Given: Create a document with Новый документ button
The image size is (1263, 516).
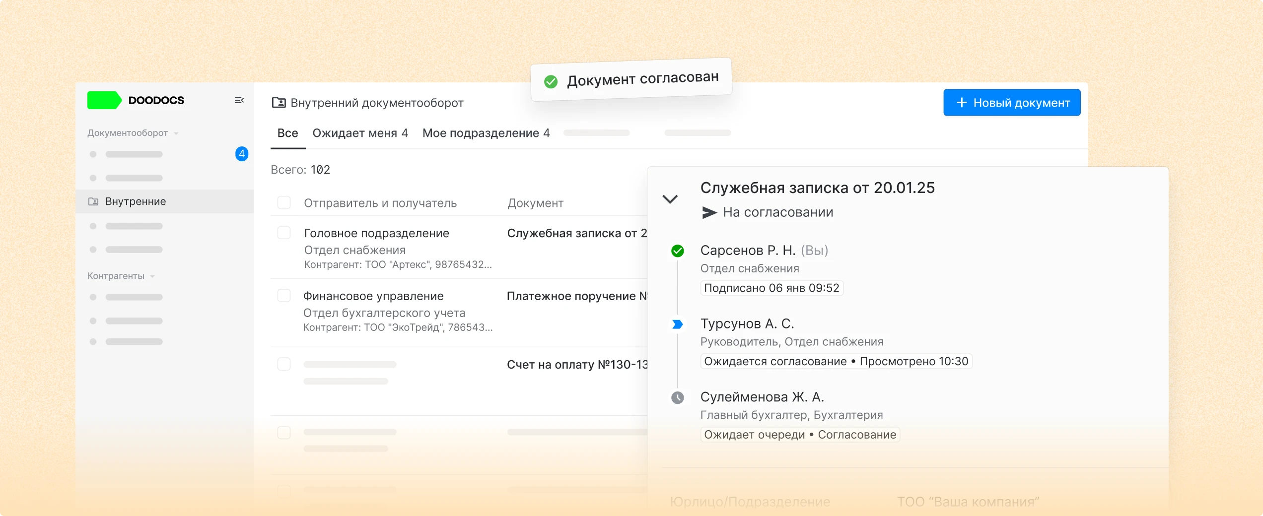Looking at the screenshot, I should (x=1012, y=103).
